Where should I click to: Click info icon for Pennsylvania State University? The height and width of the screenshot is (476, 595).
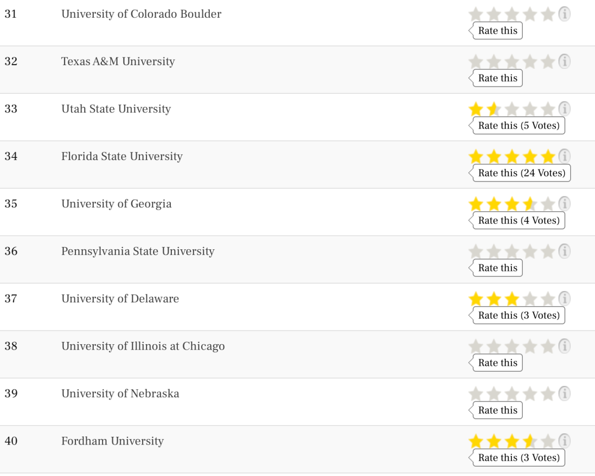564,252
